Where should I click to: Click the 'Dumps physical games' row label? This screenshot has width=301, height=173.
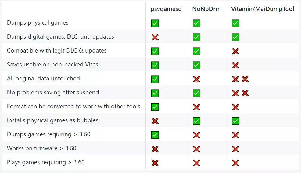coord(38,23)
